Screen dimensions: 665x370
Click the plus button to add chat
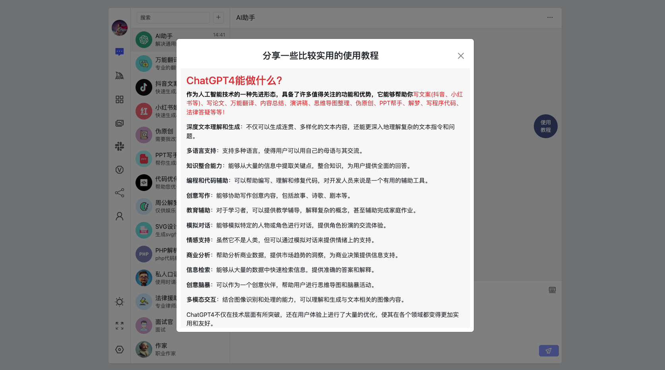(x=218, y=17)
